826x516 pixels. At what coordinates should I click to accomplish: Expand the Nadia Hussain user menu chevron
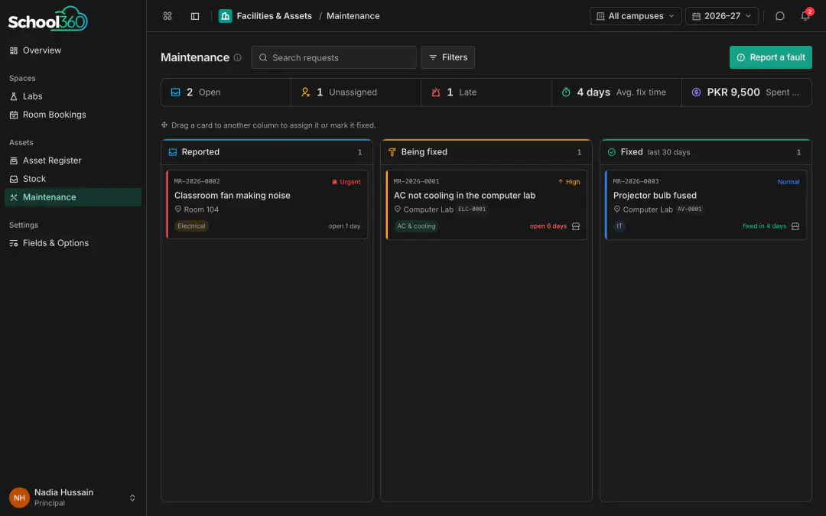click(x=132, y=498)
